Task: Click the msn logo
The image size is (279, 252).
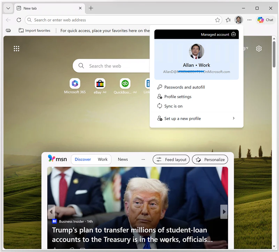Action: 57,159
